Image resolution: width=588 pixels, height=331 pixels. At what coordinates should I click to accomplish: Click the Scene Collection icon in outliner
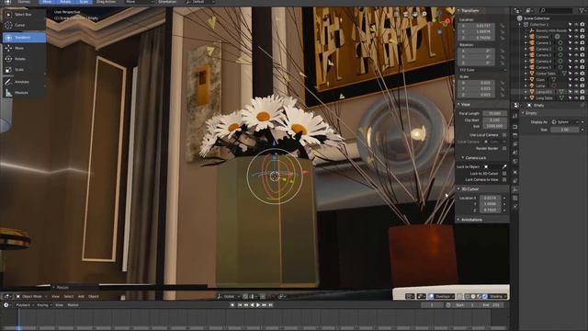point(519,18)
